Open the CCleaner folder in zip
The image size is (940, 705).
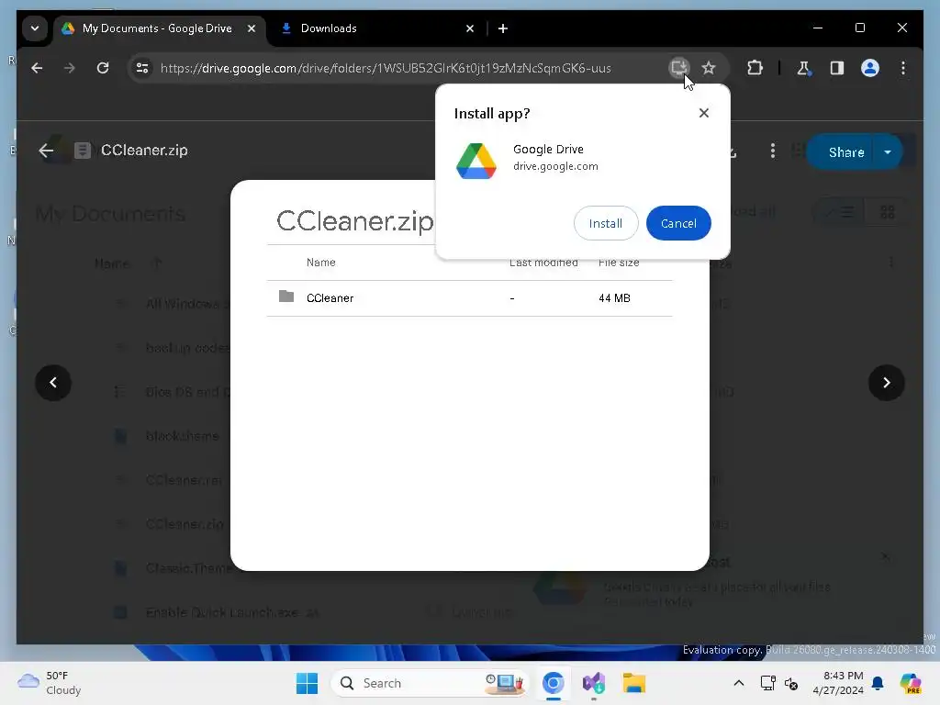point(469,298)
